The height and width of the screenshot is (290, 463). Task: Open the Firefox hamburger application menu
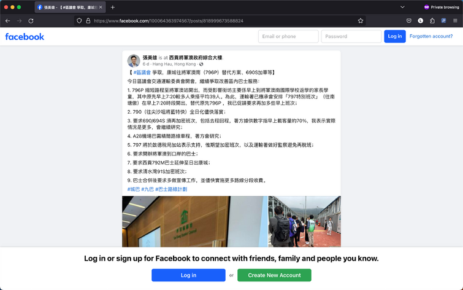coord(455,21)
